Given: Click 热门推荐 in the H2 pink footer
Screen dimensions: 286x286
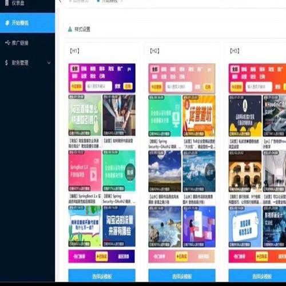Looking at the screenshot, I should [160, 257].
